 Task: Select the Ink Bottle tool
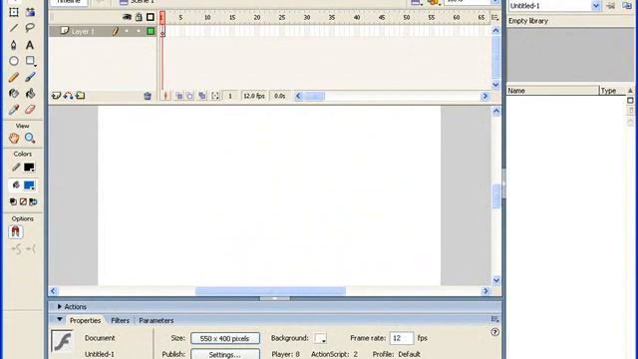(14, 93)
